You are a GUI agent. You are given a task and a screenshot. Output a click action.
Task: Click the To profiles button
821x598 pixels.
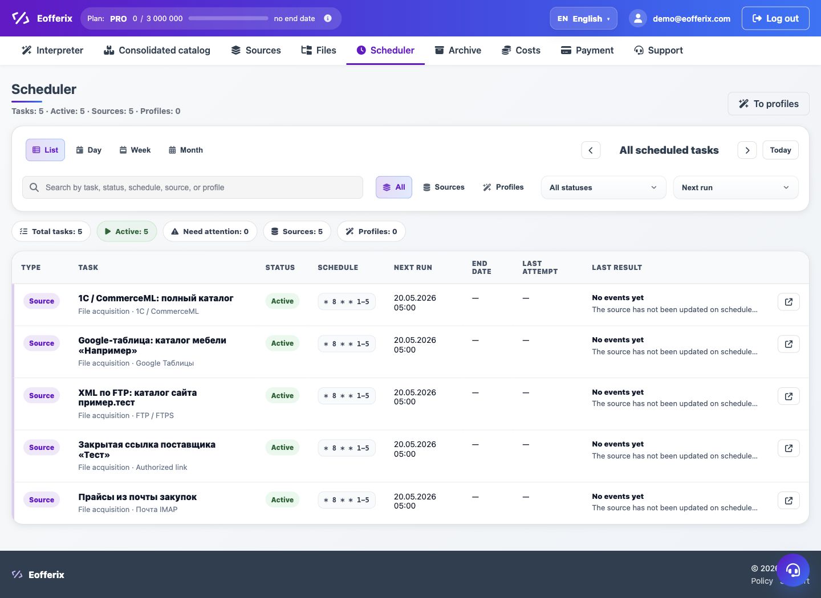coord(769,104)
